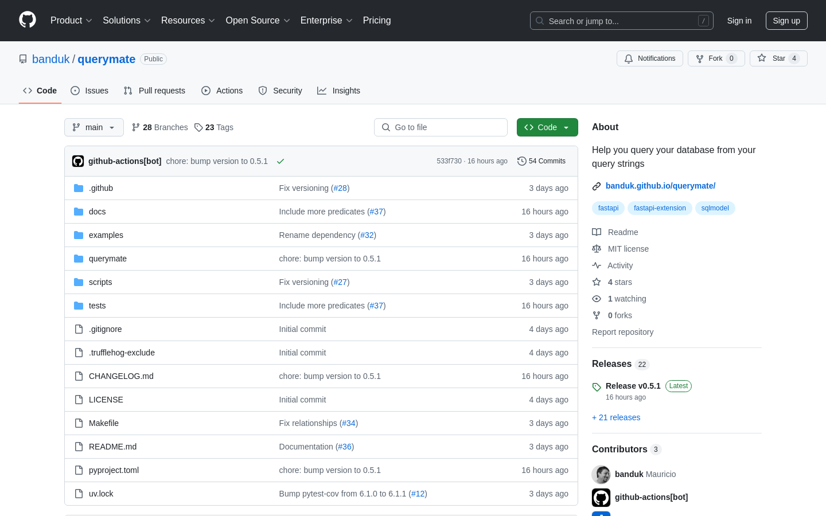Click the Sign in link
Image resolution: width=826 pixels, height=516 pixels.
pos(739,21)
